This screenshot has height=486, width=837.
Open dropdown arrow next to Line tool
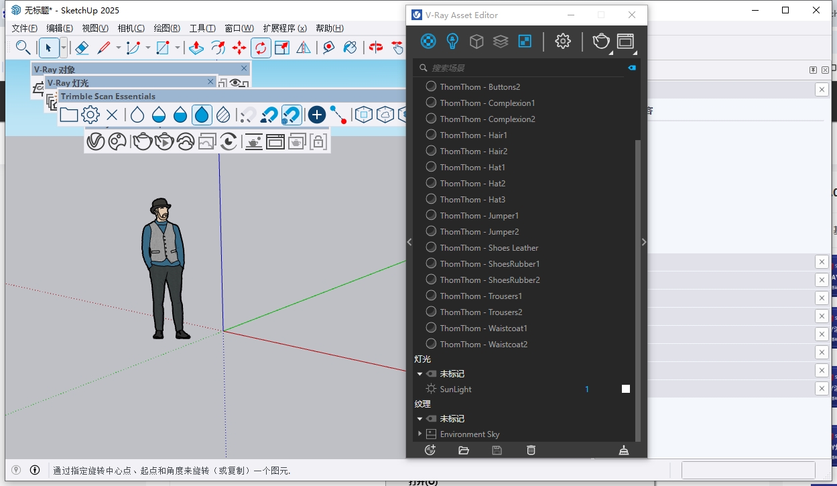point(118,48)
